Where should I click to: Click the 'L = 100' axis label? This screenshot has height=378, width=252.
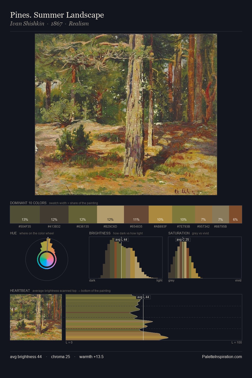tap(237, 342)
